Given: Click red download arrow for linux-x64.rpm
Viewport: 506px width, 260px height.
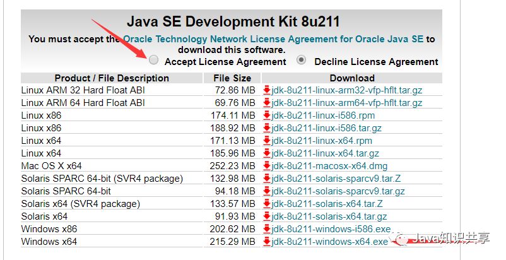Looking at the screenshot, I should [266, 140].
